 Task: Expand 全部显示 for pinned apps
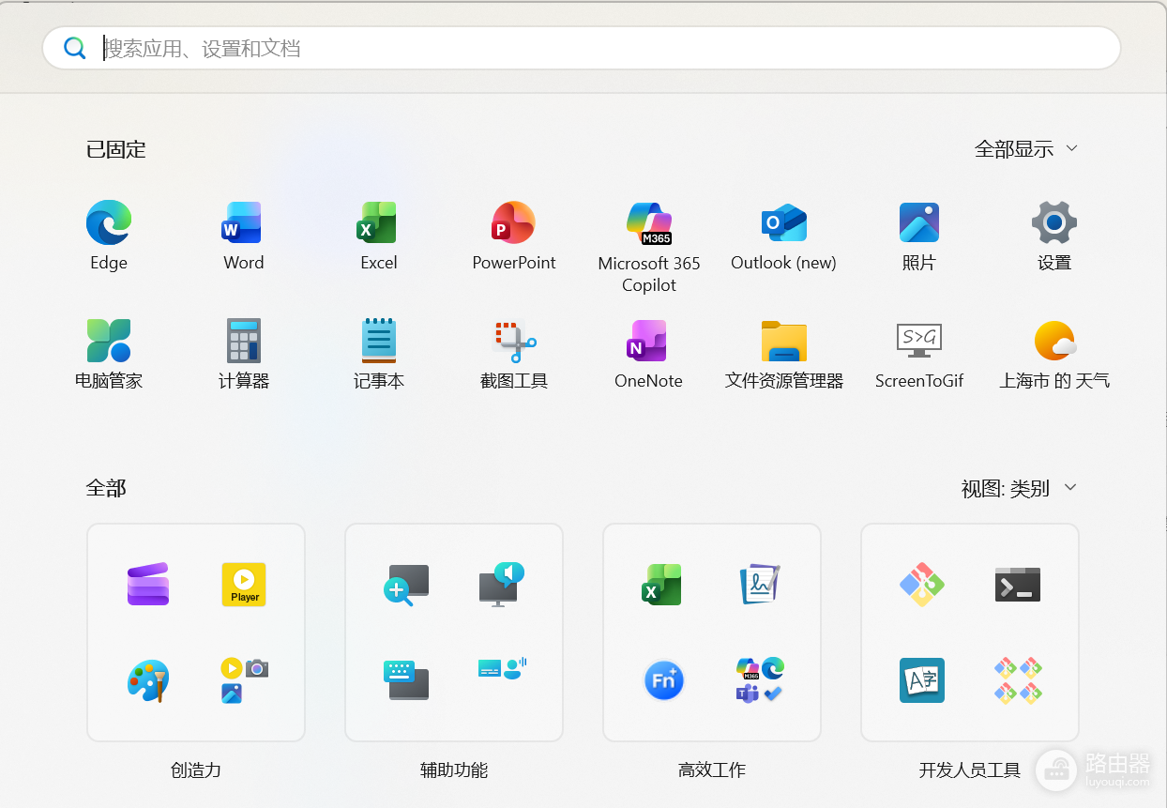coord(1026,148)
